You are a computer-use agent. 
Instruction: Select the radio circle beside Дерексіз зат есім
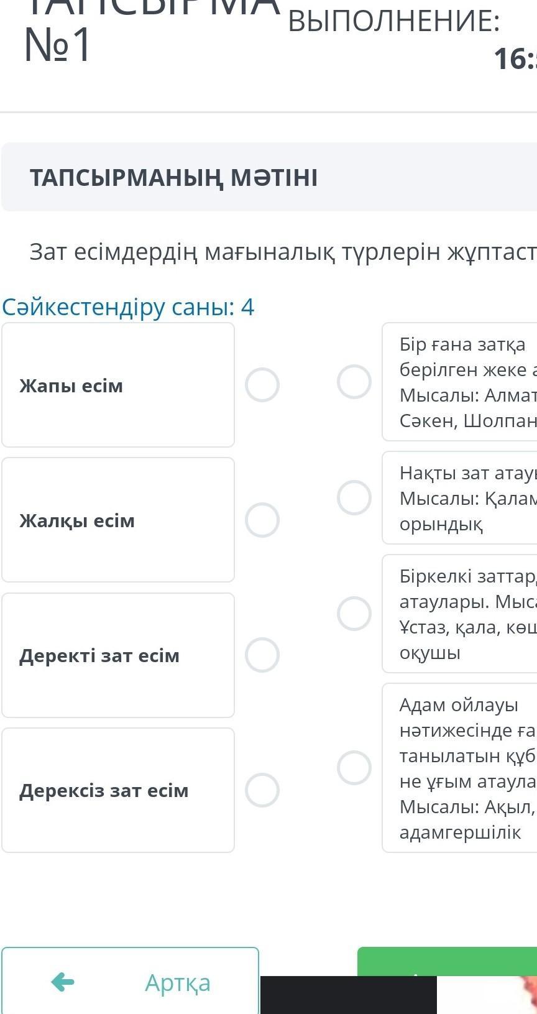pos(262,790)
